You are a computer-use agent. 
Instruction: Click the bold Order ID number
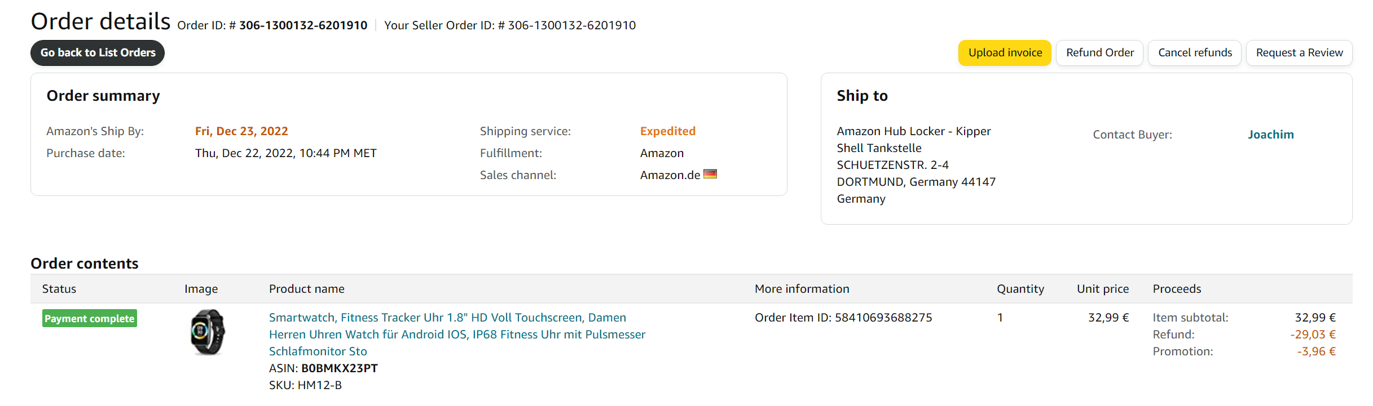(x=303, y=25)
